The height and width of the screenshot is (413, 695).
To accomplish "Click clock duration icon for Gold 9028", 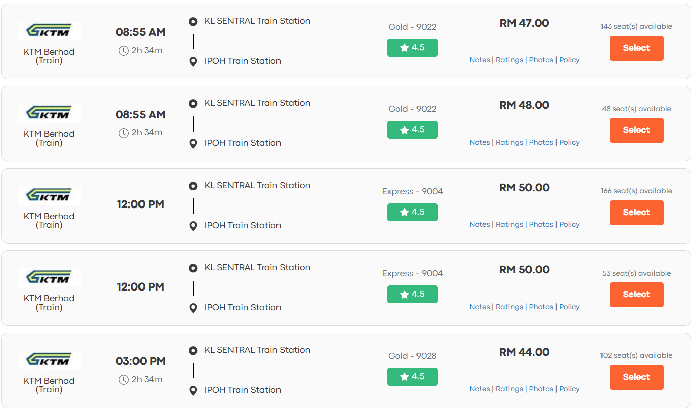I will [123, 380].
